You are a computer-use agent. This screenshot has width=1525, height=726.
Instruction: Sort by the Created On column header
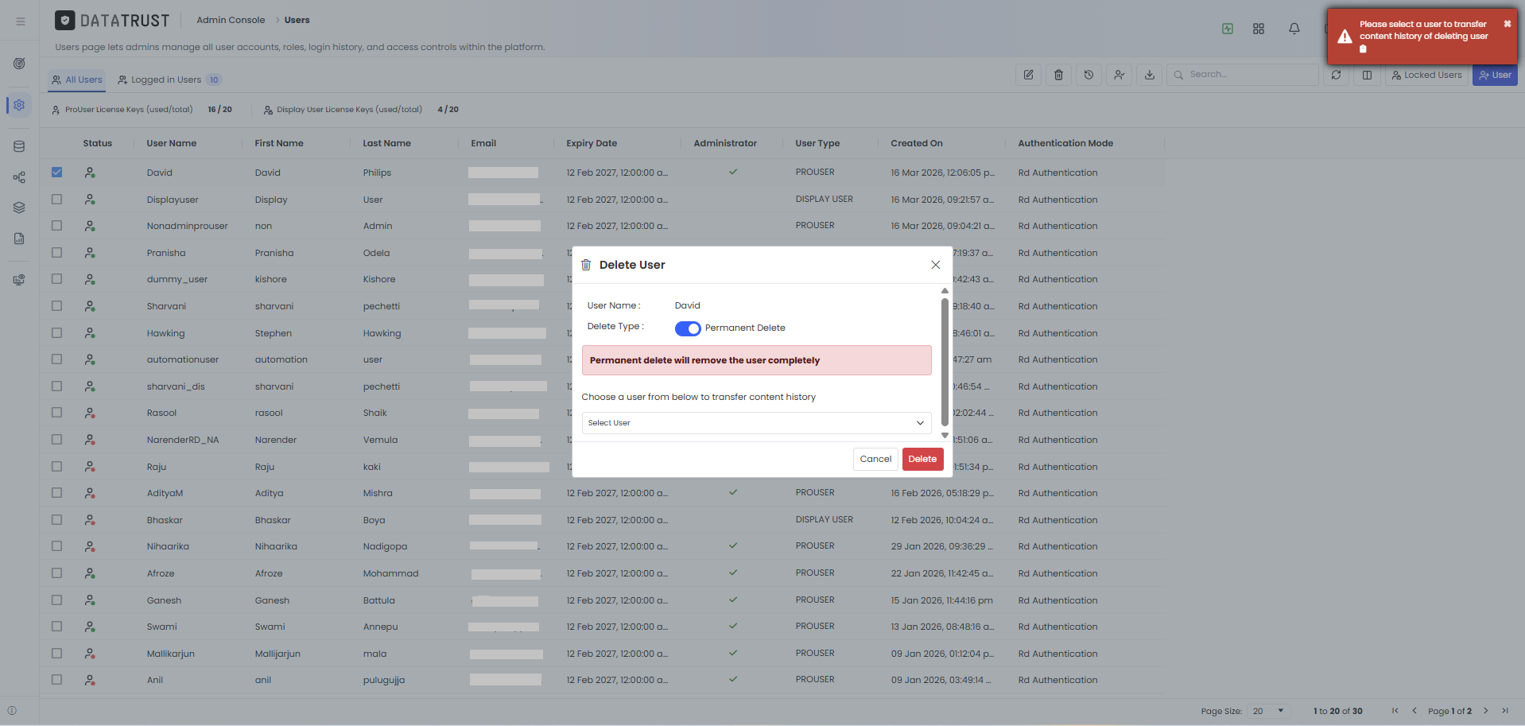(x=917, y=143)
